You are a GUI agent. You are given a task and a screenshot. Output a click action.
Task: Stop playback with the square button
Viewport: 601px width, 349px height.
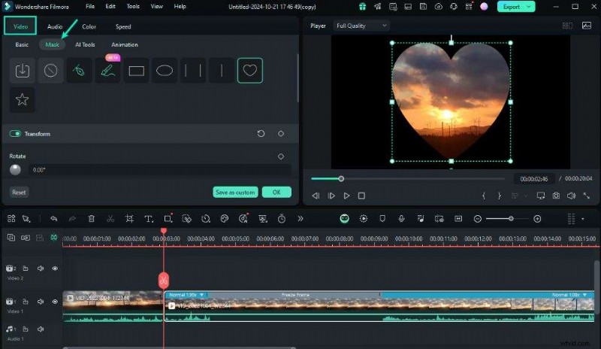361,196
